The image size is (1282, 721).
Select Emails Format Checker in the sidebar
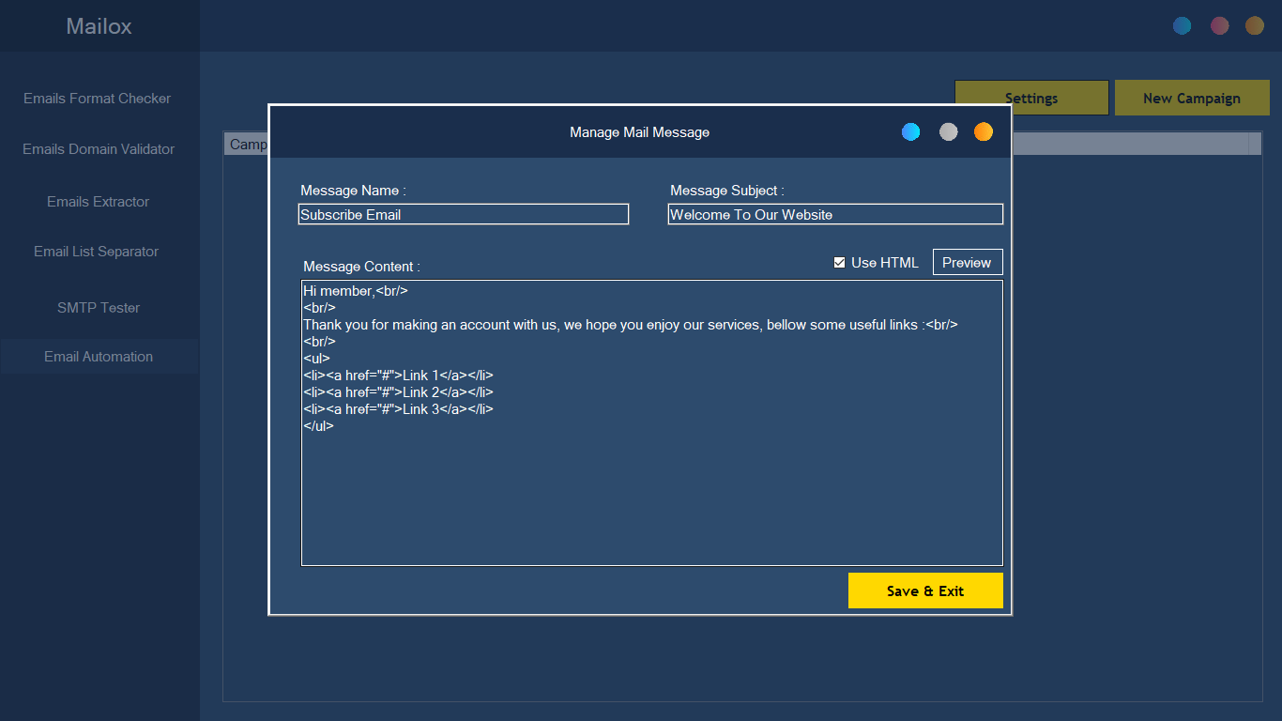97,98
